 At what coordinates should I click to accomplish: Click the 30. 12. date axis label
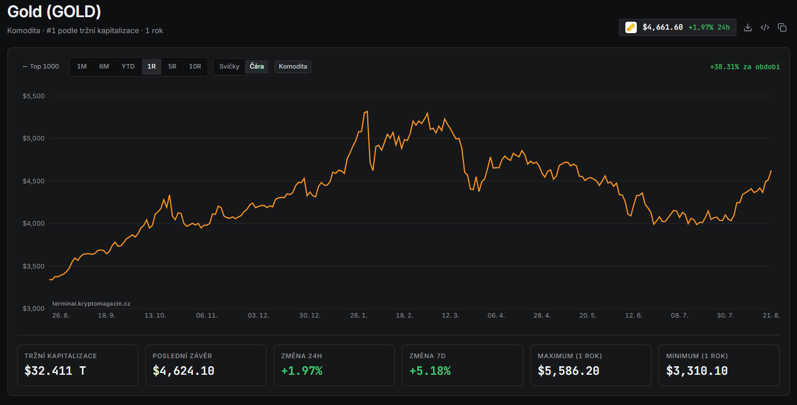[x=310, y=315]
